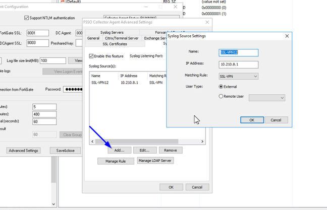The image size is (327, 210).
Task: Switch to the General tab
Action: click(93, 38)
